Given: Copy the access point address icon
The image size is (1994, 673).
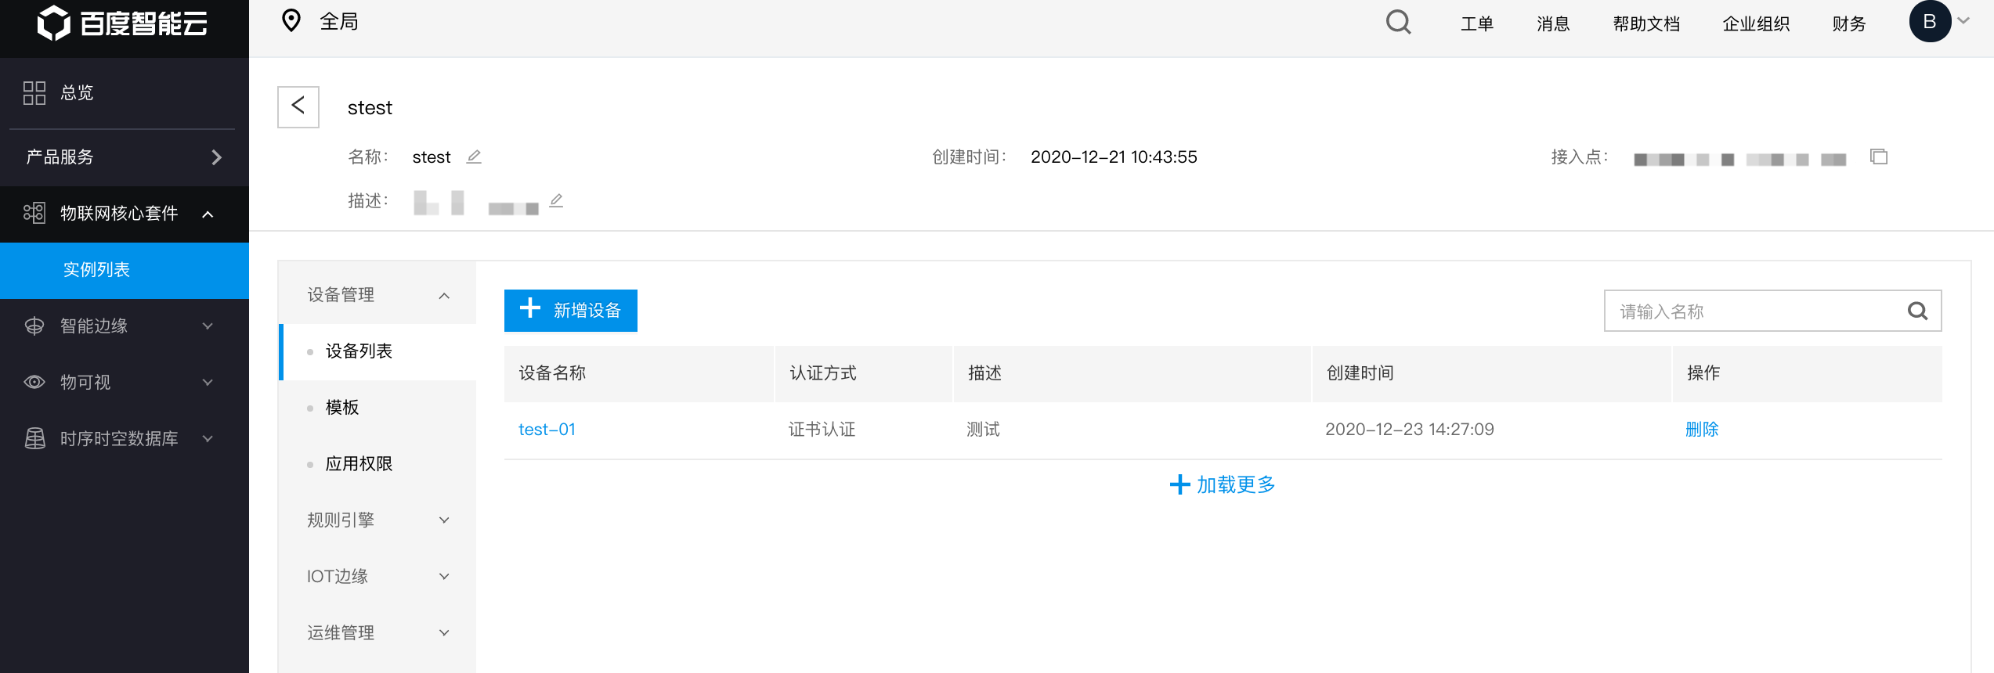Looking at the screenshot, I should point(1879,157).
